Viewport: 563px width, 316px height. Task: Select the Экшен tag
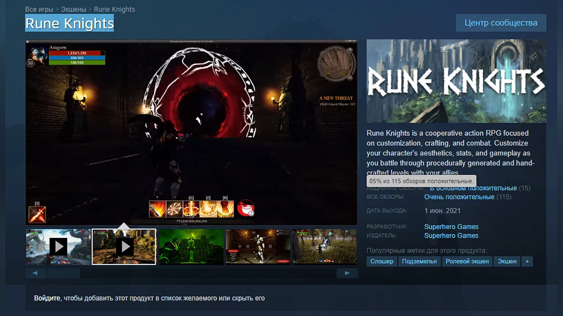(507, 261)
